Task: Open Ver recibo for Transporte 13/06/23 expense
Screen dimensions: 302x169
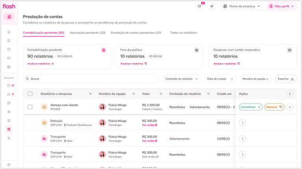Action: (150, 141)
